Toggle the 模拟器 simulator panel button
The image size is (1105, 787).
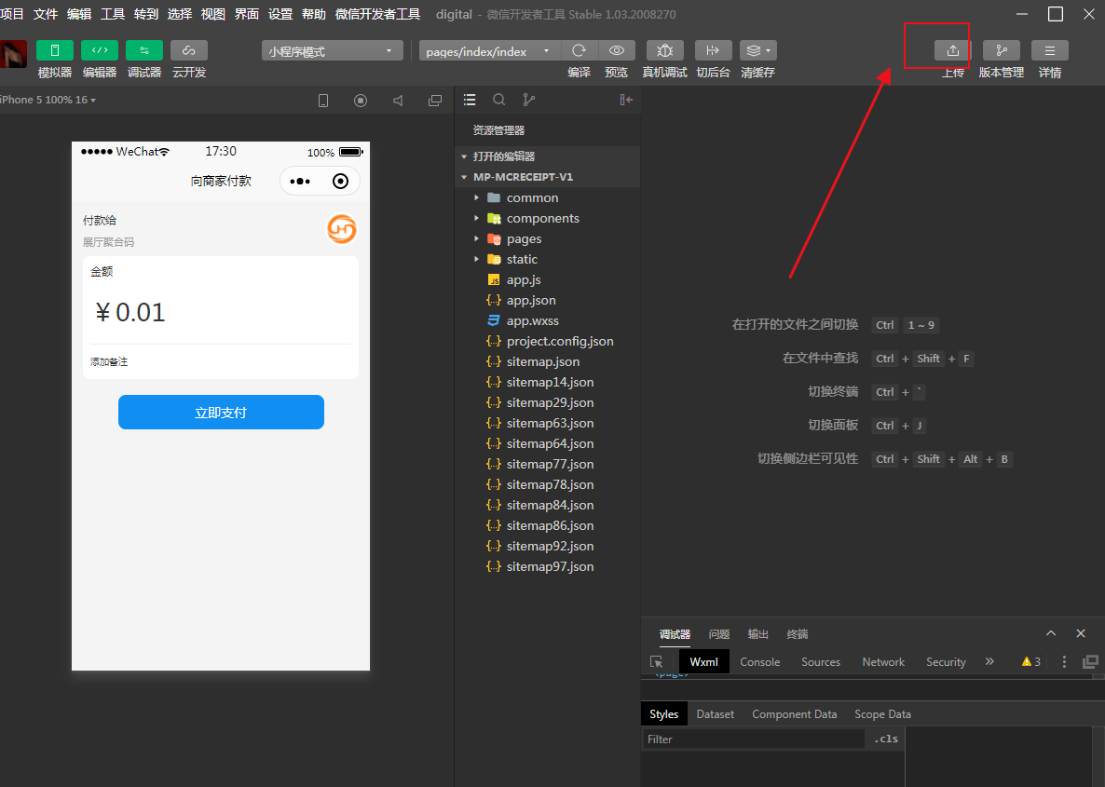point(55,50)
